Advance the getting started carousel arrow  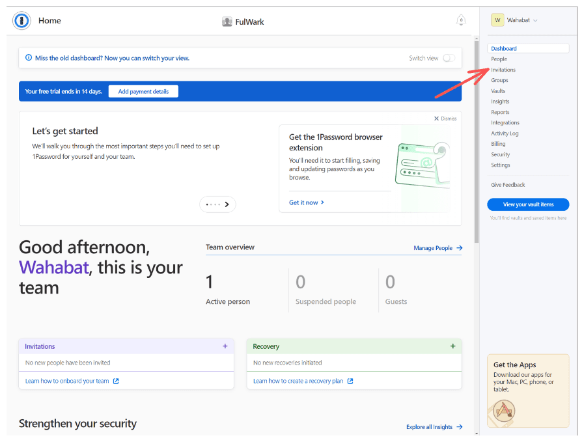coord(227,204)
